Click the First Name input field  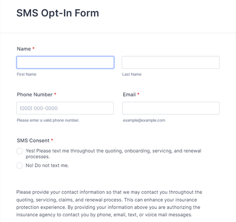coord(65,62)
